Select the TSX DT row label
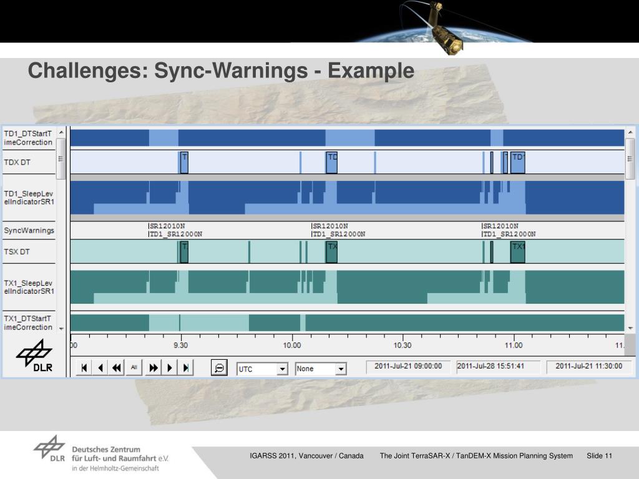Screen dimensions: 639x479 pos(17,252)
